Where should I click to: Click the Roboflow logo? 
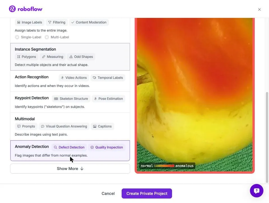[25, 9]
